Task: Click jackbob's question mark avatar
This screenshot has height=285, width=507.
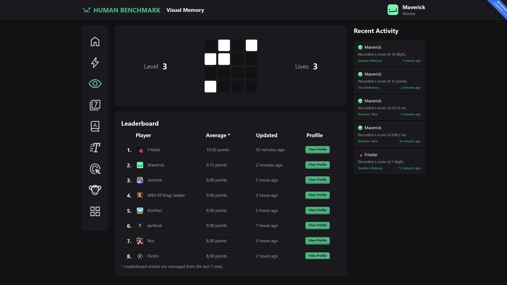Action: click(140, 226)
